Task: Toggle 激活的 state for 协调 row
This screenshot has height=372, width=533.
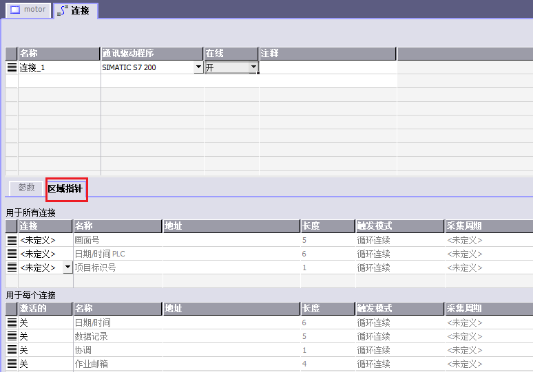Action: tap(45, 350)
